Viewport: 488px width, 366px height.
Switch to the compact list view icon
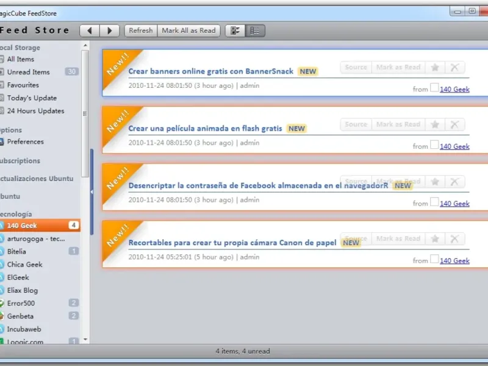pyautogui.click(x=255, y=30)
